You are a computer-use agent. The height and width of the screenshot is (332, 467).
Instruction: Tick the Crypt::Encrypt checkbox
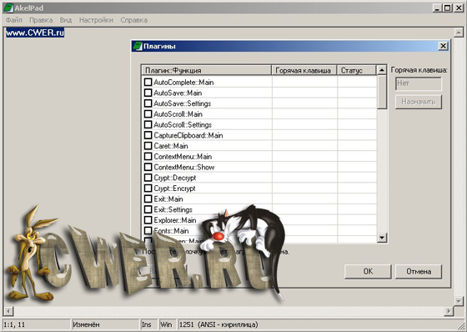click(x=148, y=188)
